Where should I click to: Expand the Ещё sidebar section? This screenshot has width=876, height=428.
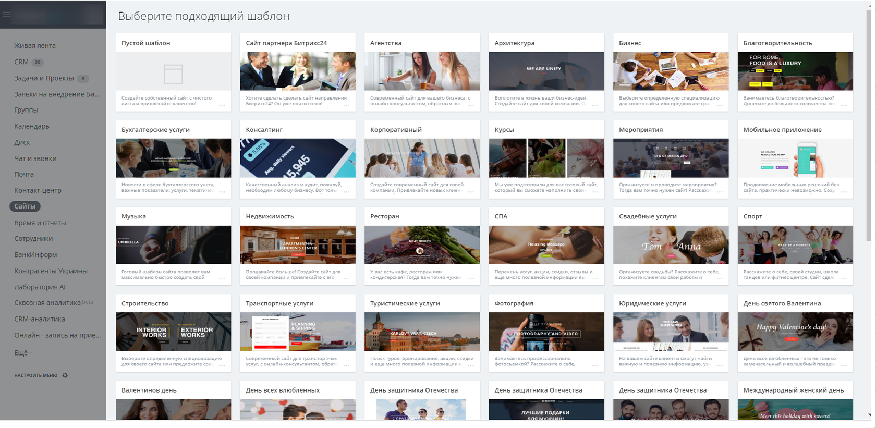23,353
